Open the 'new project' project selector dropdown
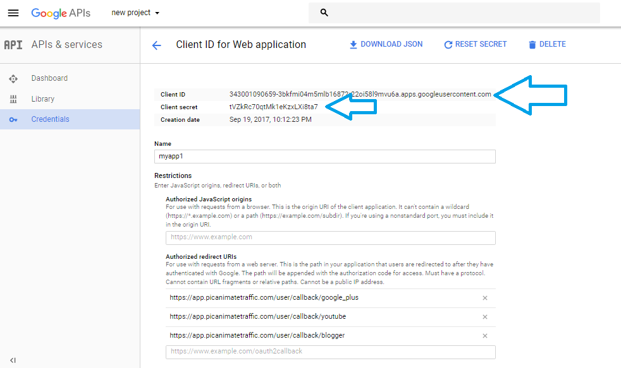 click(135, 13)
